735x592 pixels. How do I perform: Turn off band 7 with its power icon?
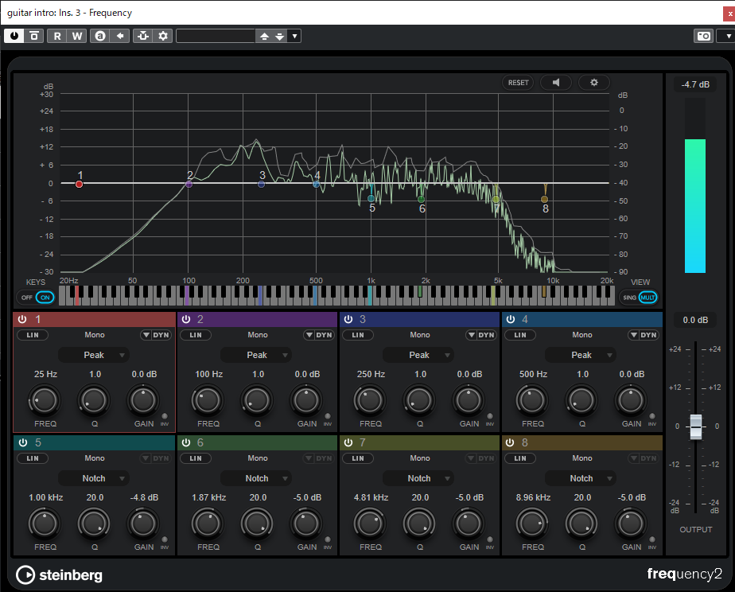point(348,442)
